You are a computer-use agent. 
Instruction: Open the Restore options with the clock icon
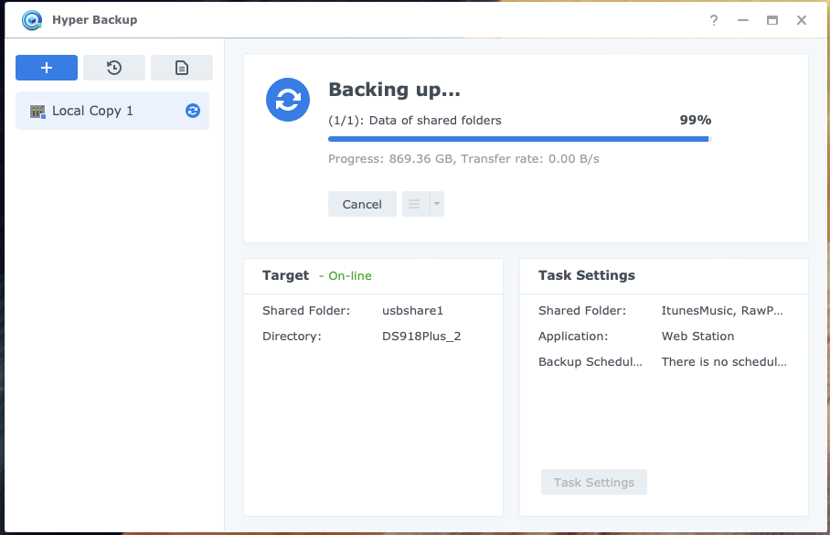pos(113,68)
